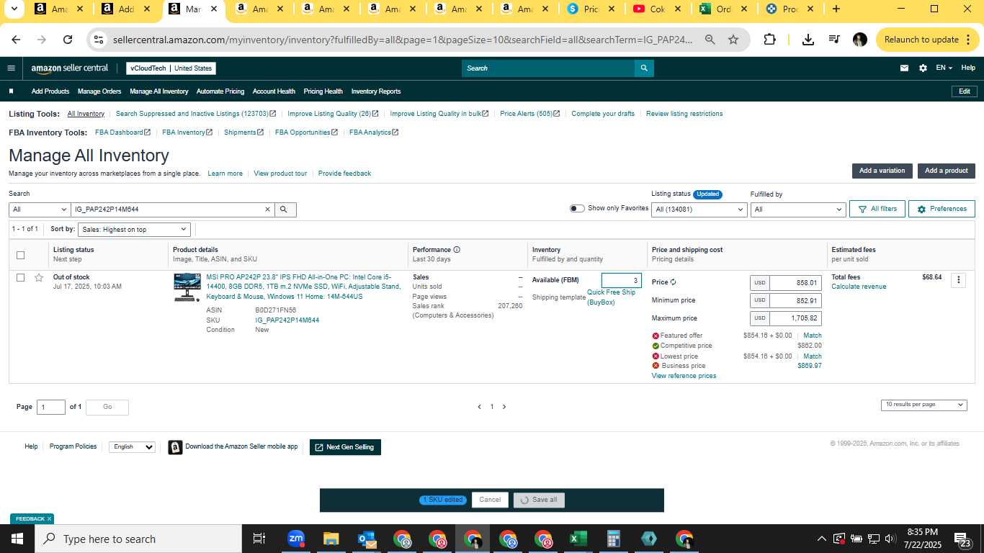Viewport: 984px width, 553px height.
Task: Open the Manage Orders menu
Action: [99, 91]
